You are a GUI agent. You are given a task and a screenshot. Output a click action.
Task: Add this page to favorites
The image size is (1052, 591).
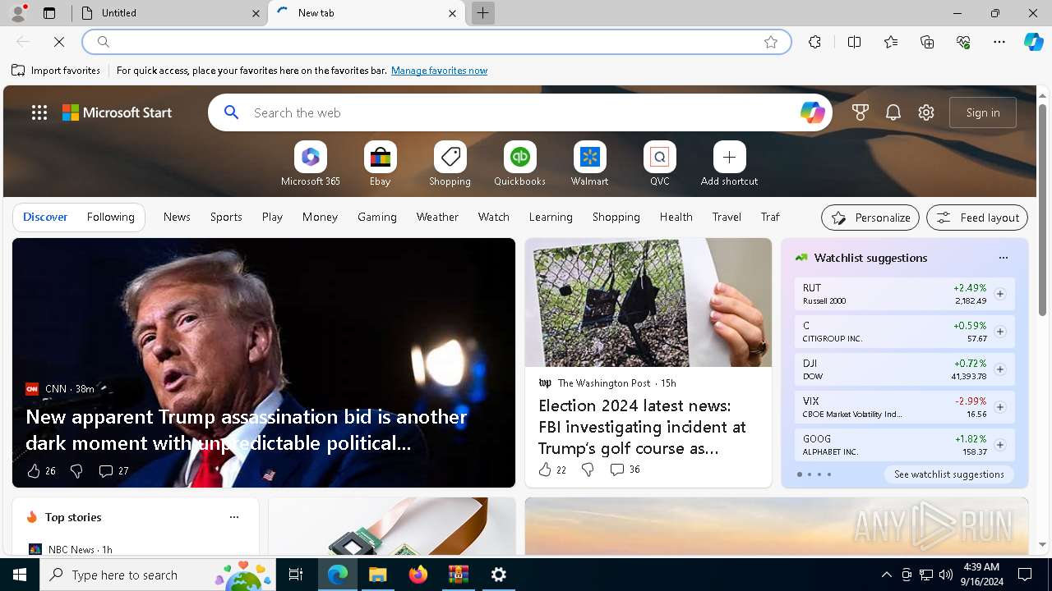pos(771,42)
